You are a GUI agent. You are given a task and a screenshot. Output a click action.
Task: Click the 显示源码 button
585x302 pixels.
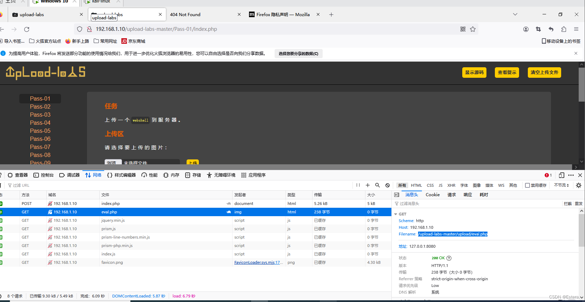click(474, 73)
